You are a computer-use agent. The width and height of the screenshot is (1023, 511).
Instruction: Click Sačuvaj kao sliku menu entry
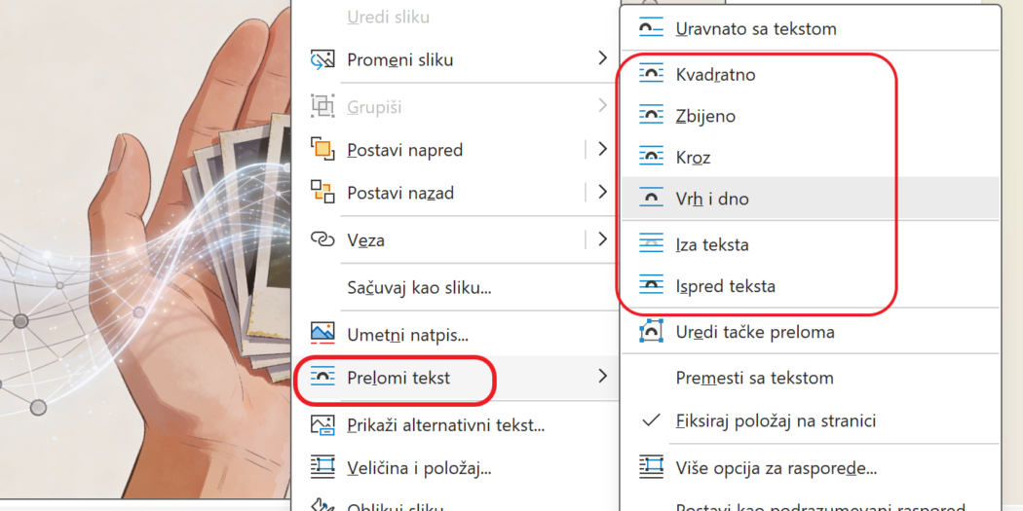(419, 287)
